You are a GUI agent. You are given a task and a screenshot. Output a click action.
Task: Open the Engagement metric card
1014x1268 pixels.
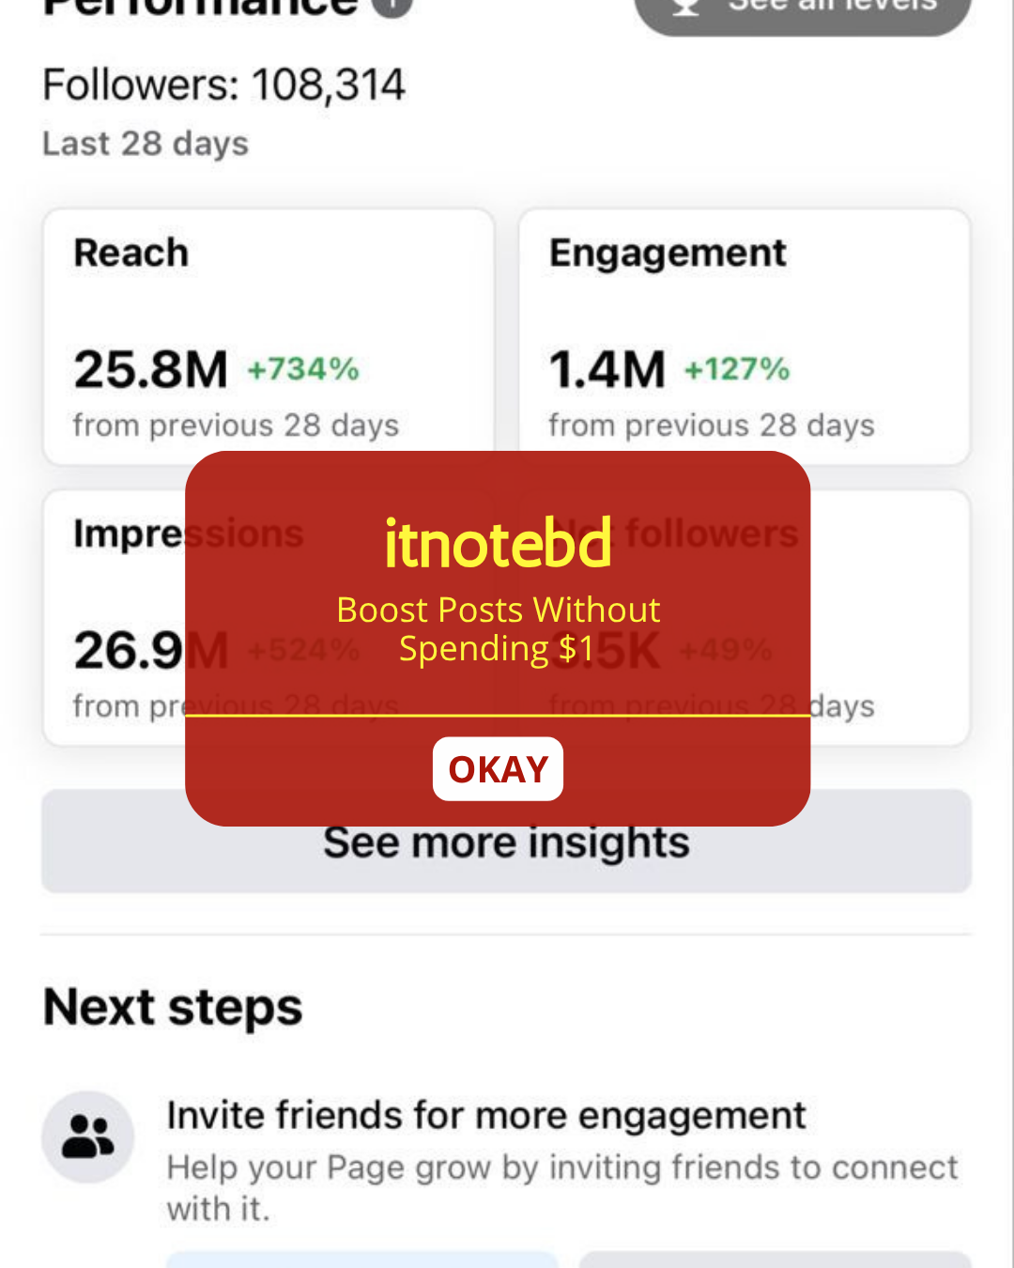(745, 336)
